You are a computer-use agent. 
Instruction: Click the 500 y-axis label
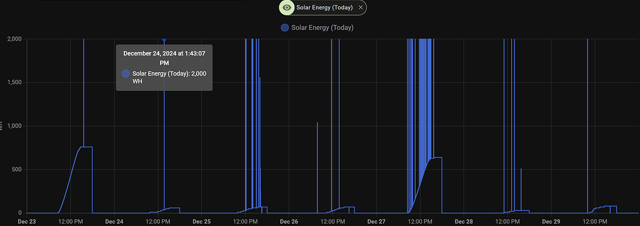click(x=16, y=169)
